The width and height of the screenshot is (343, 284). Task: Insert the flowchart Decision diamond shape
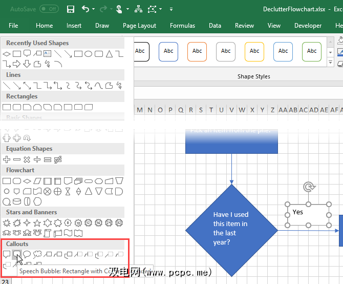click(27, 181)
